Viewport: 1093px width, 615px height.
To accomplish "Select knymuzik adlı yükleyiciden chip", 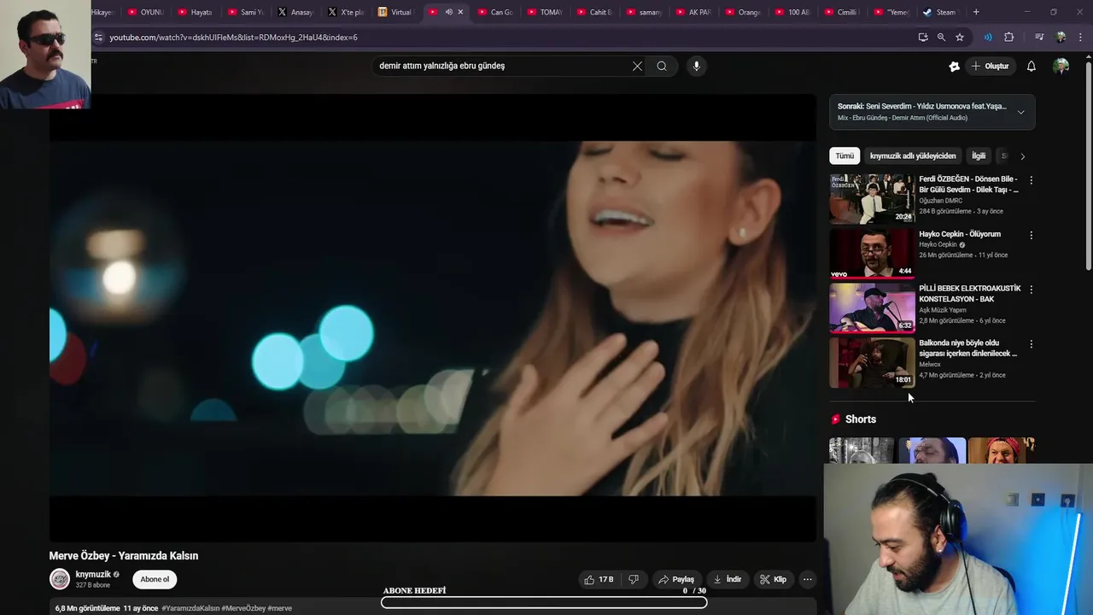I will click(x=913, y=156).
